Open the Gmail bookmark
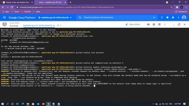This screenshot has height=106, width=189. click(15, 12)
